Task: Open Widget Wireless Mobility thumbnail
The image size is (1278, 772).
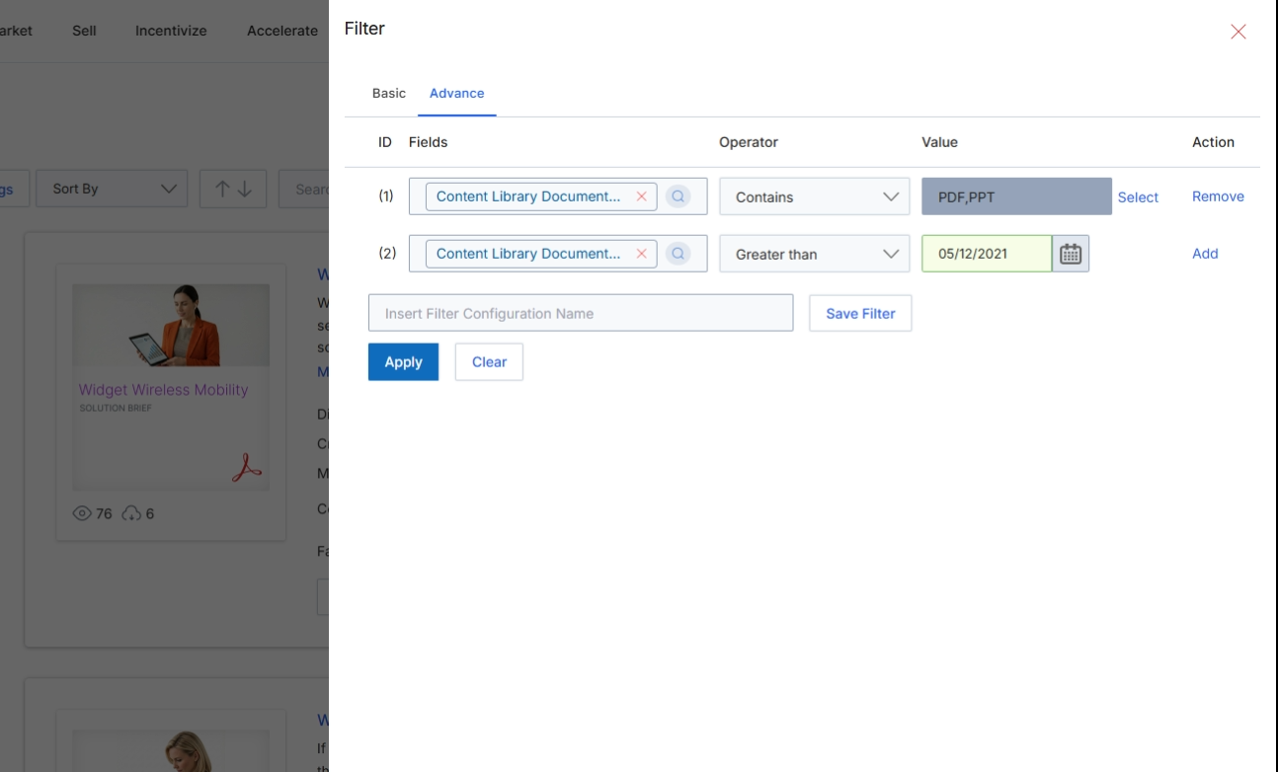Action: (171, 387)
